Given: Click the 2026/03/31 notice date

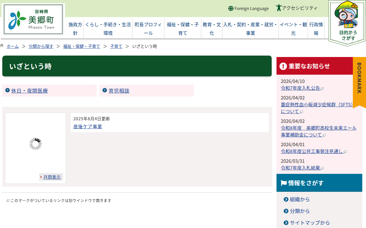Looking at the screenshot, I should click(293, 161).
